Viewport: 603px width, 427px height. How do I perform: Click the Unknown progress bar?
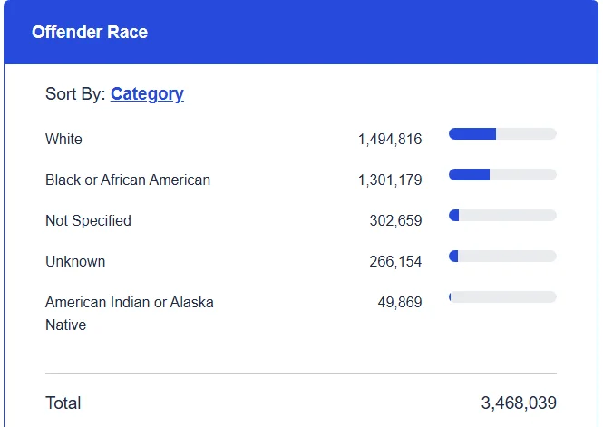point(502,256)
